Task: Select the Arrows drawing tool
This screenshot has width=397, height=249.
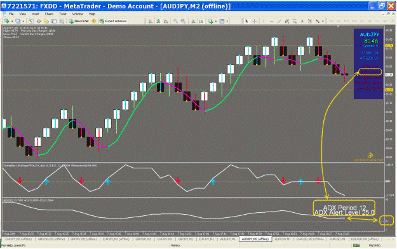Action: (318, 21)
